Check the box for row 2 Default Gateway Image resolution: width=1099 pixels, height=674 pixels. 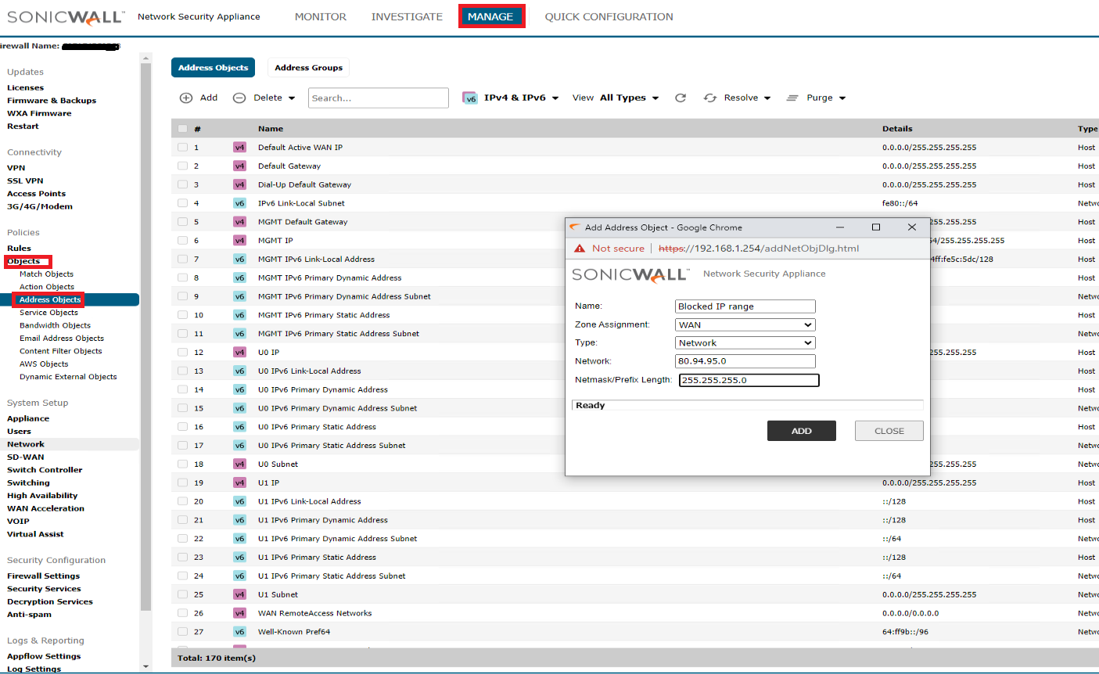(x=182, y=166)
